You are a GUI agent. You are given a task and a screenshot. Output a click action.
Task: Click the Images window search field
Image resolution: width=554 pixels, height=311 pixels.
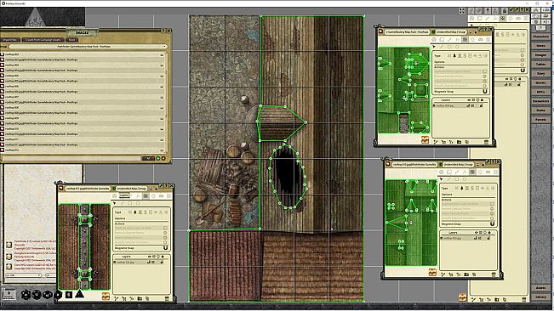pos(71,158)
